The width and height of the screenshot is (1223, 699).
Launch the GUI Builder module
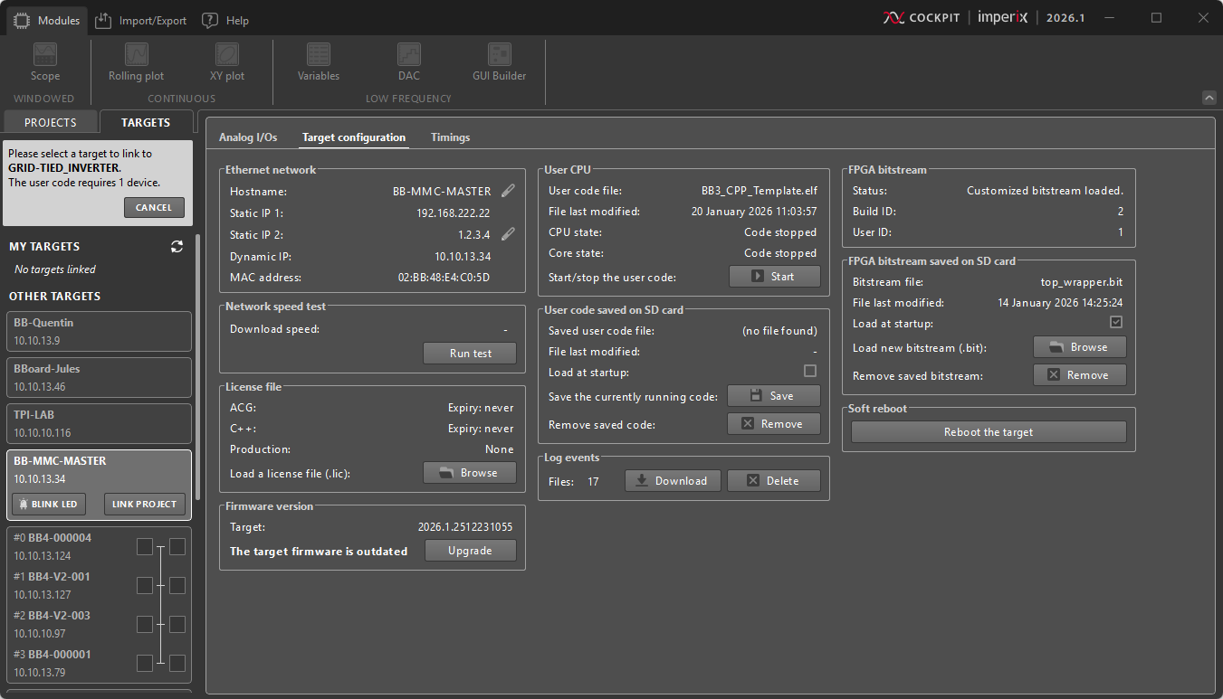point(499,61)
